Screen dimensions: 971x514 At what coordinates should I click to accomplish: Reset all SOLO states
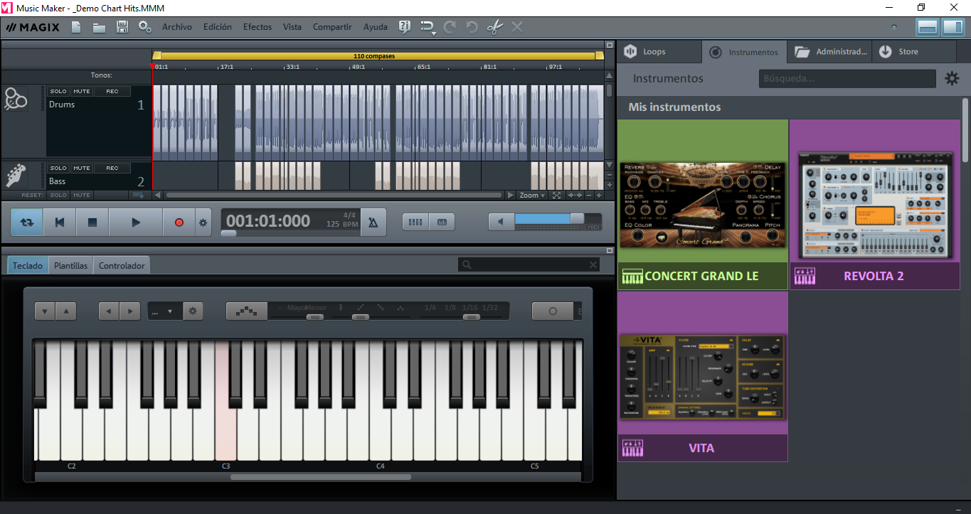click(x=58, y=195)
